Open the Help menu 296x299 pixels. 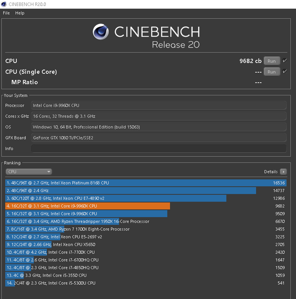click(20, 13)
